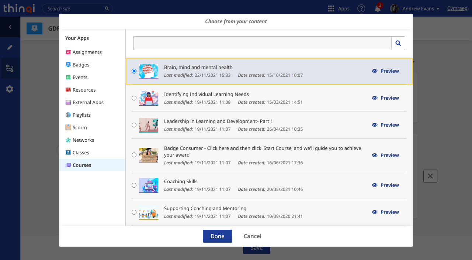Select the pencil edit icon in the sidebar
This screenshot has height=260, width=472.
[10, 48]
